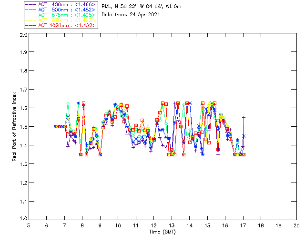The image size is (305, 244).
Task: Click x-axis tick label 20
Action: click(x=296, y=225)
